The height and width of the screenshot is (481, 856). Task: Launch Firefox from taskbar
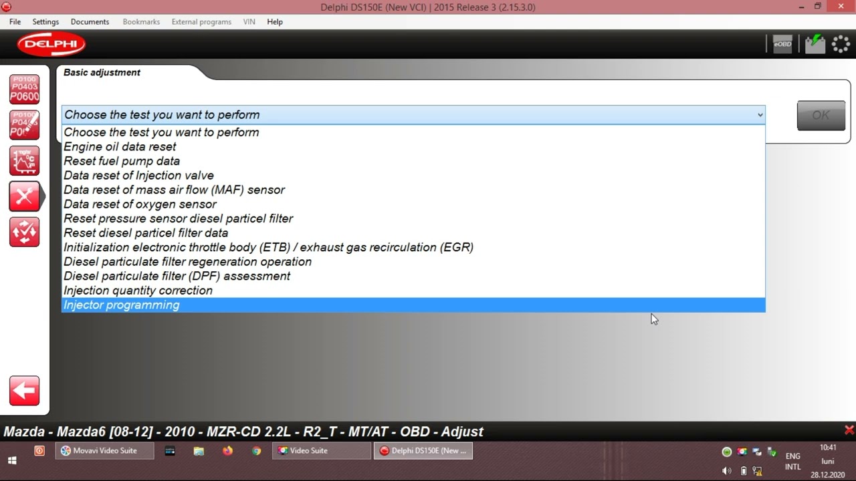[x=227, y=451]
